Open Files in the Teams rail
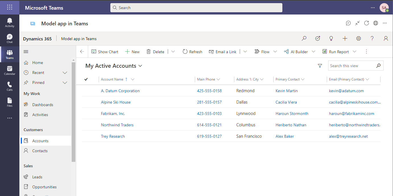 coord(10,102)
